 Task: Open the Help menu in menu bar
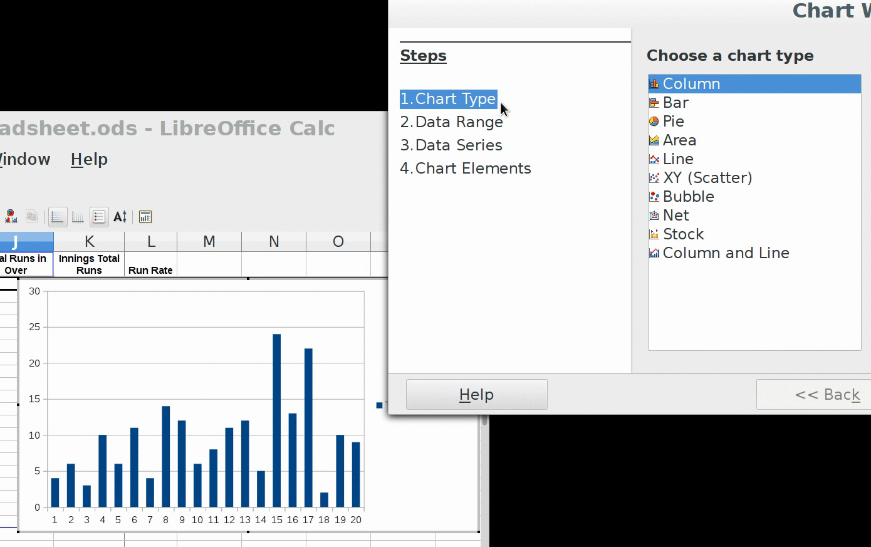(x=89, y=159)
